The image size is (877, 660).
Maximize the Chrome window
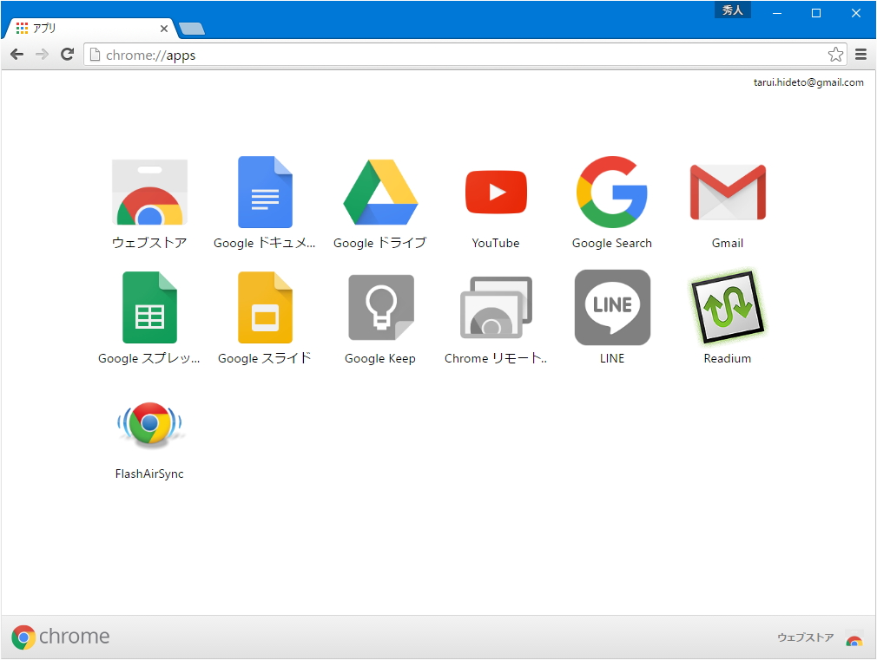(x=816, y=13)
